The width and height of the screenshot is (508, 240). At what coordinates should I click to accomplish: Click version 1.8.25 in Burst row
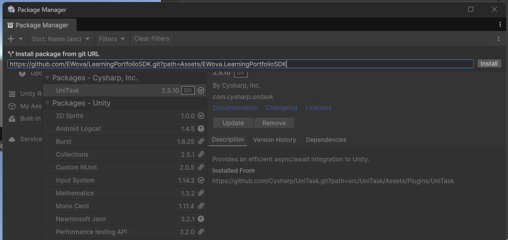click(x=185, y=141)
